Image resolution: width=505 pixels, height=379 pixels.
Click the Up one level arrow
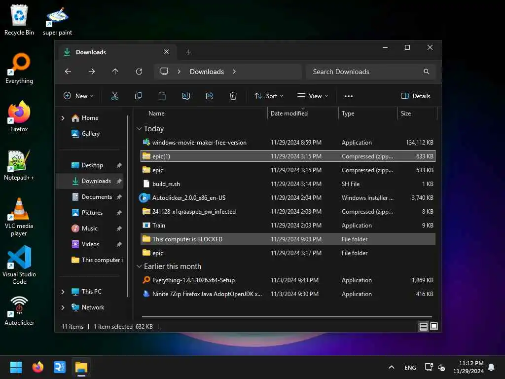(x=115, y=72)
